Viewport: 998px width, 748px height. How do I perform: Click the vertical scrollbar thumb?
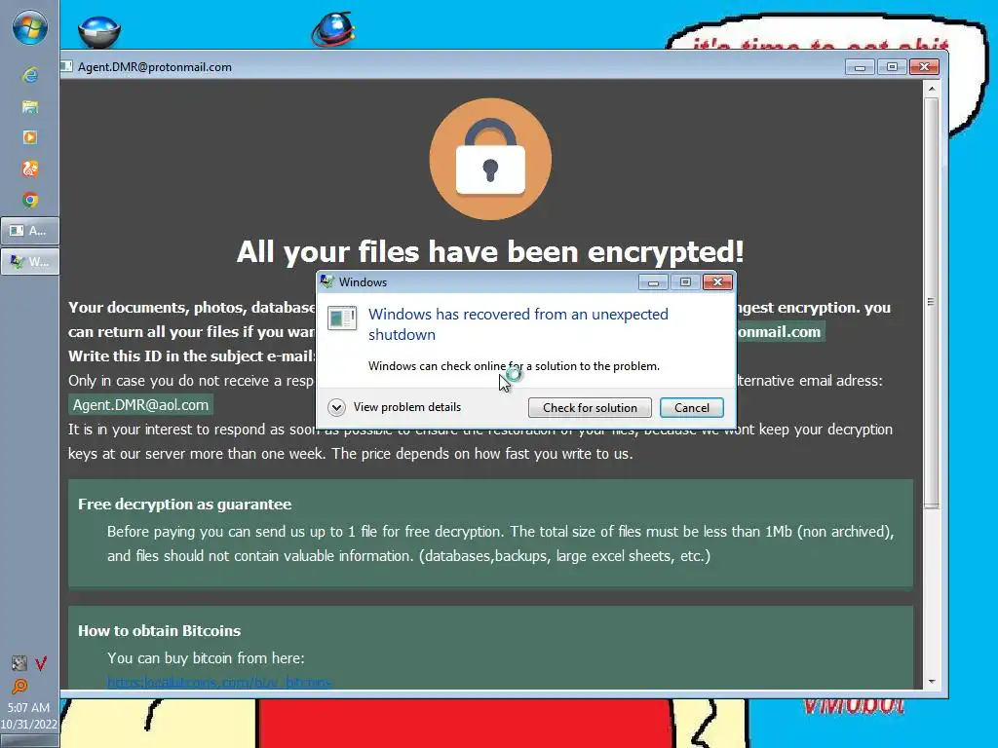[x=932, y=302]
